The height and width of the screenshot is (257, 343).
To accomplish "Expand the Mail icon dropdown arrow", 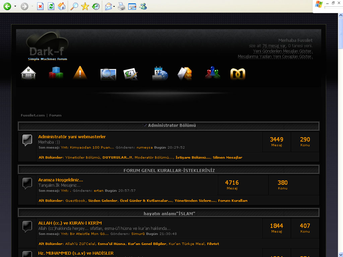I will coord(114,6).
